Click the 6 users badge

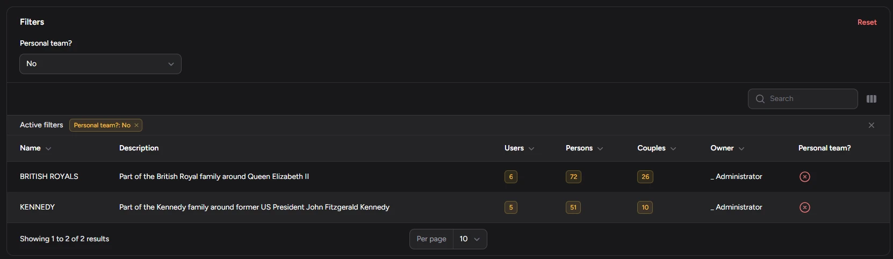tap(510, 177)
